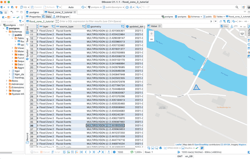Click the search magnifier toolbar icon
This screenshot has height=159, width=250.
(137, 7)
